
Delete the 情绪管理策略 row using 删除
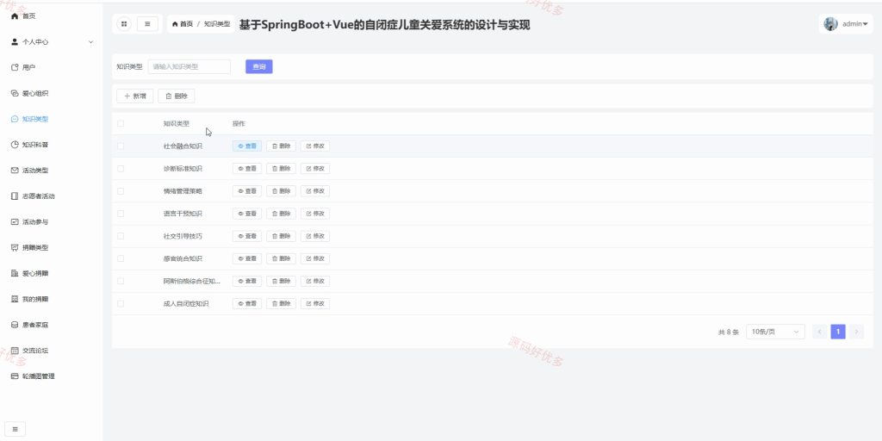coord(281,191)
